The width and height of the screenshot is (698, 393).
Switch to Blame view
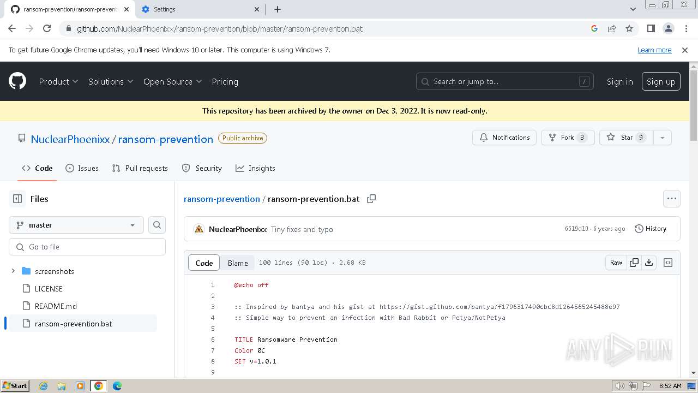pos(238,263)
